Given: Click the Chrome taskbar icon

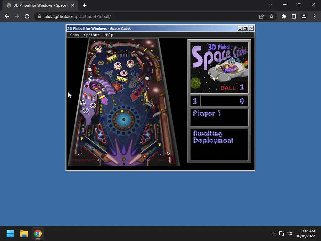Looking at the screenshot, I should (38, 233).
